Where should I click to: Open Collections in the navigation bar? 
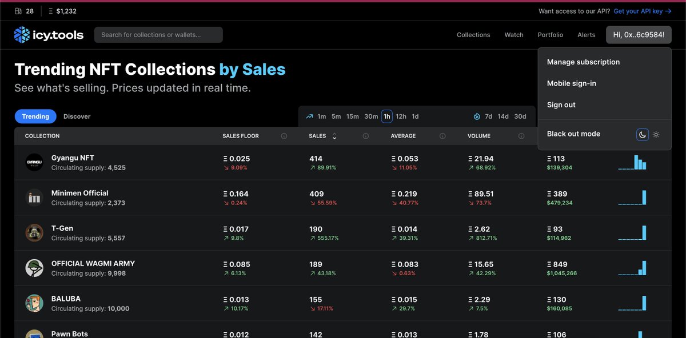(473, 35)
